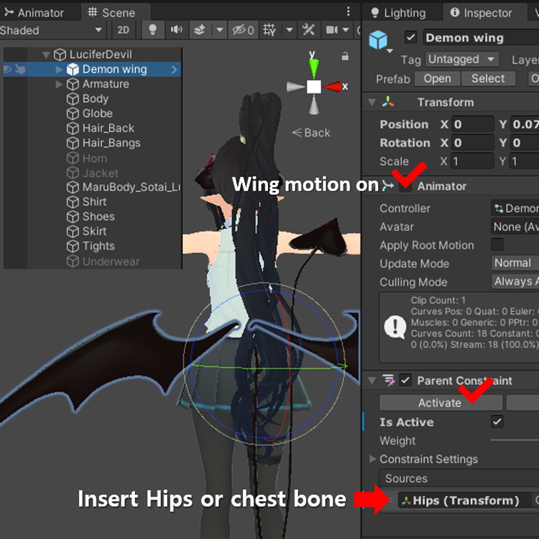The width and height of the screenshot is (539, 539).
Task: Toggle Demon wing picking hand icon
Action: point(20,70)
